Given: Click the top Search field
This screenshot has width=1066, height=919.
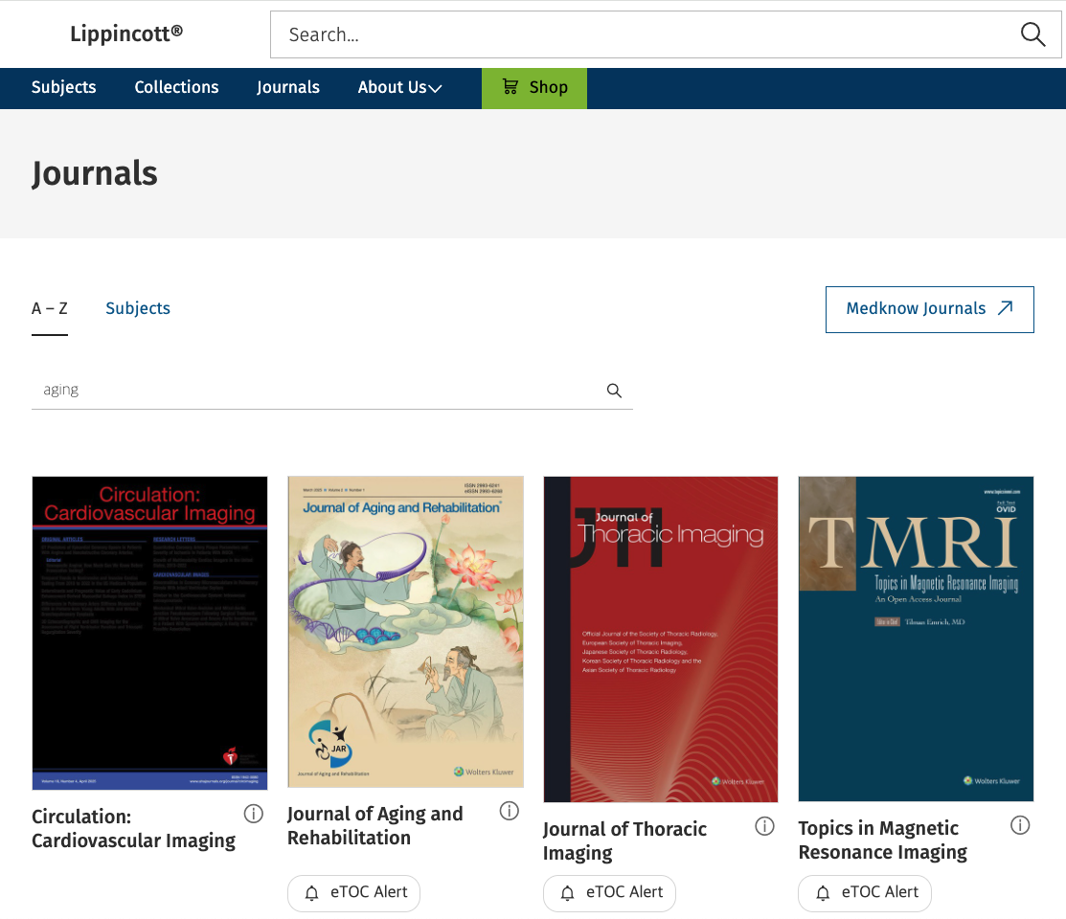Looking at the screenshot, I should coord(666,34).
